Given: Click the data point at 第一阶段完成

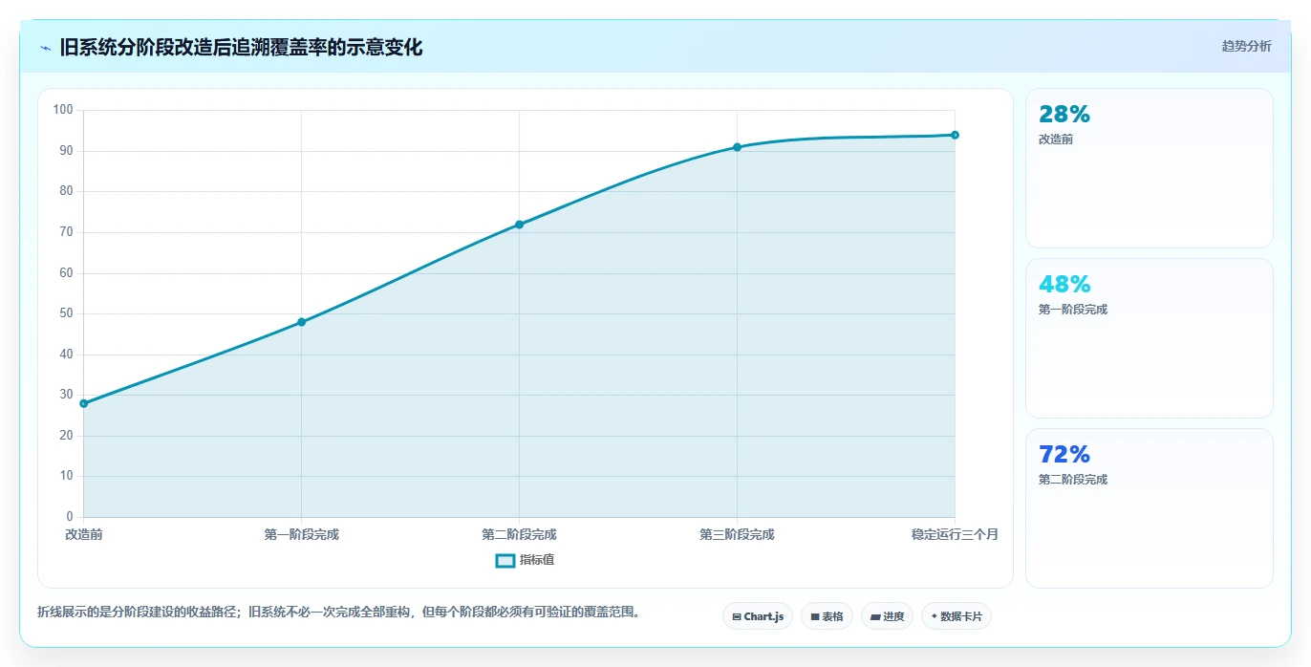Looking at the screenshot, I should click(301, 322).
